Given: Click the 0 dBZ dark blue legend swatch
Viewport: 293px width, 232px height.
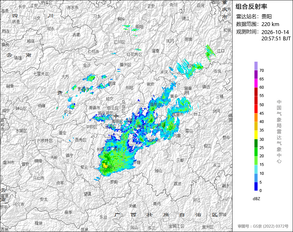Looking at the screenshot, I should coord(256,186).
